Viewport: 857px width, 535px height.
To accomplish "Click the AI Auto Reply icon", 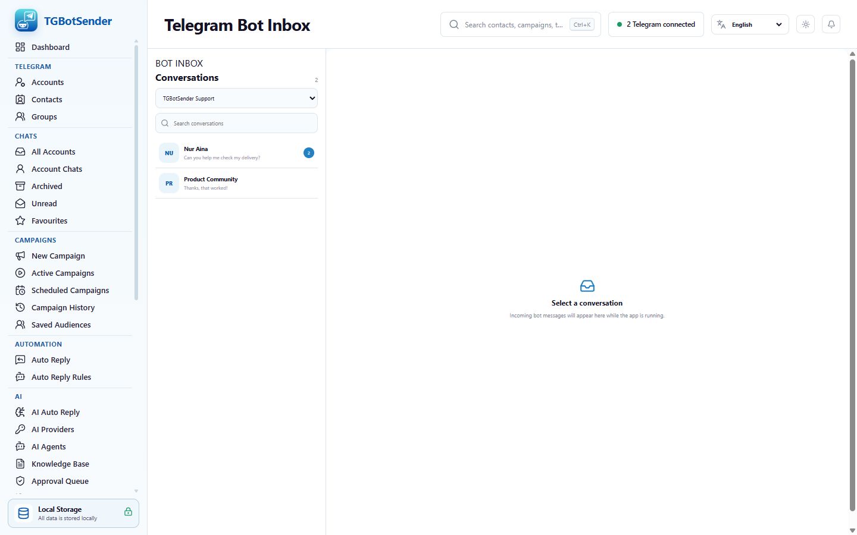I will (x=20, y=412).
